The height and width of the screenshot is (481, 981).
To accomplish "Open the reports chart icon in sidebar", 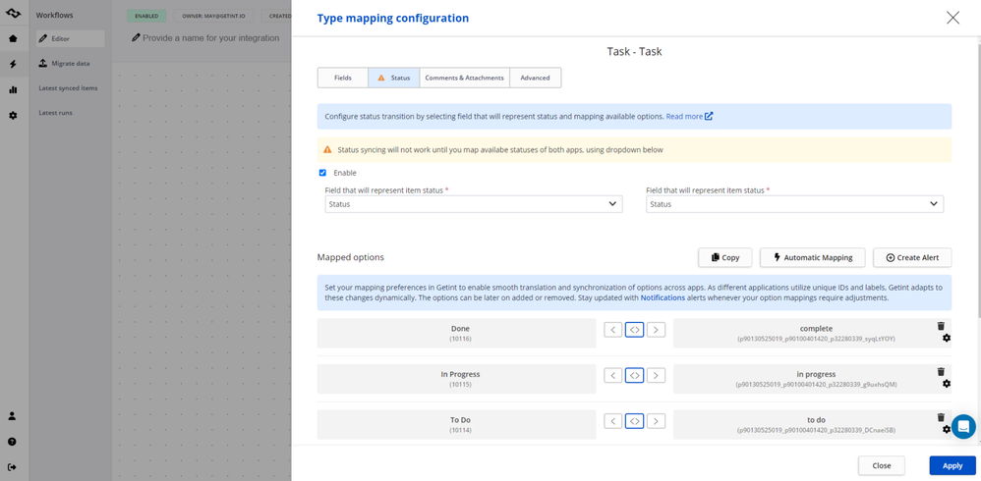I will click(x=13, y=89).
